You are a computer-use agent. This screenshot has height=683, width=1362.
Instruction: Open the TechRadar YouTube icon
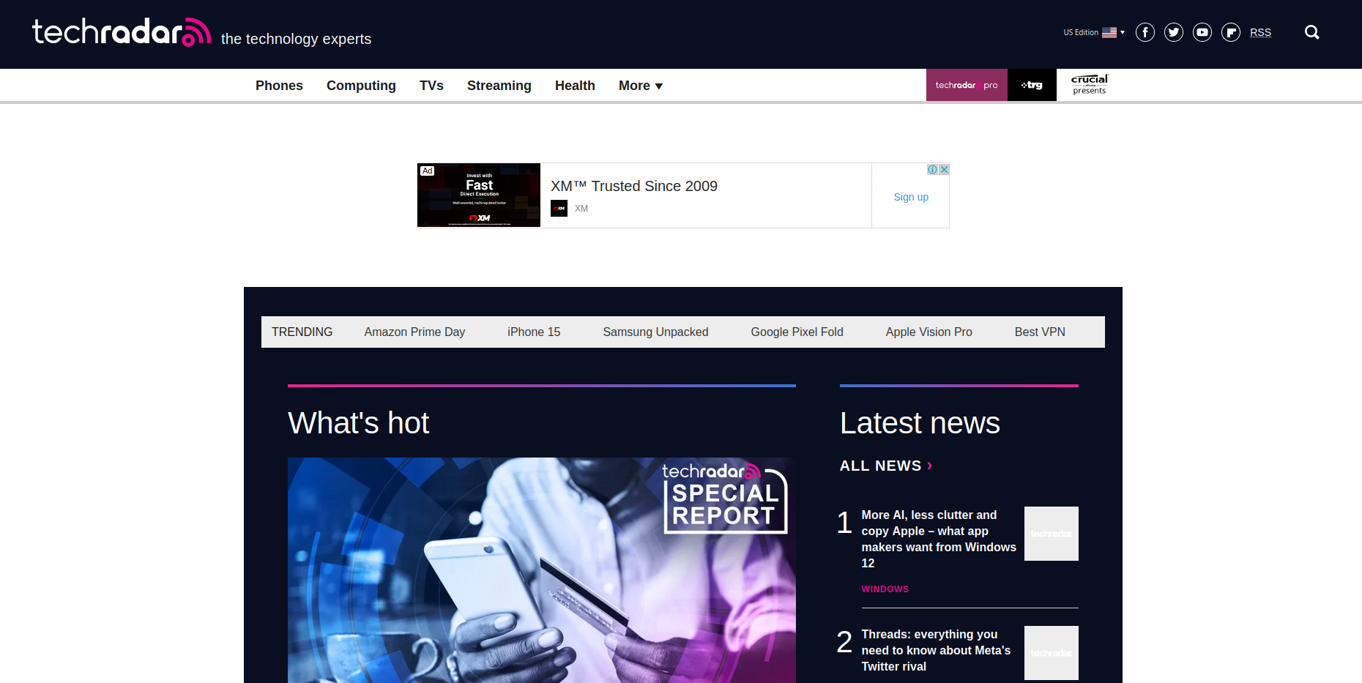coord(1202,32)
